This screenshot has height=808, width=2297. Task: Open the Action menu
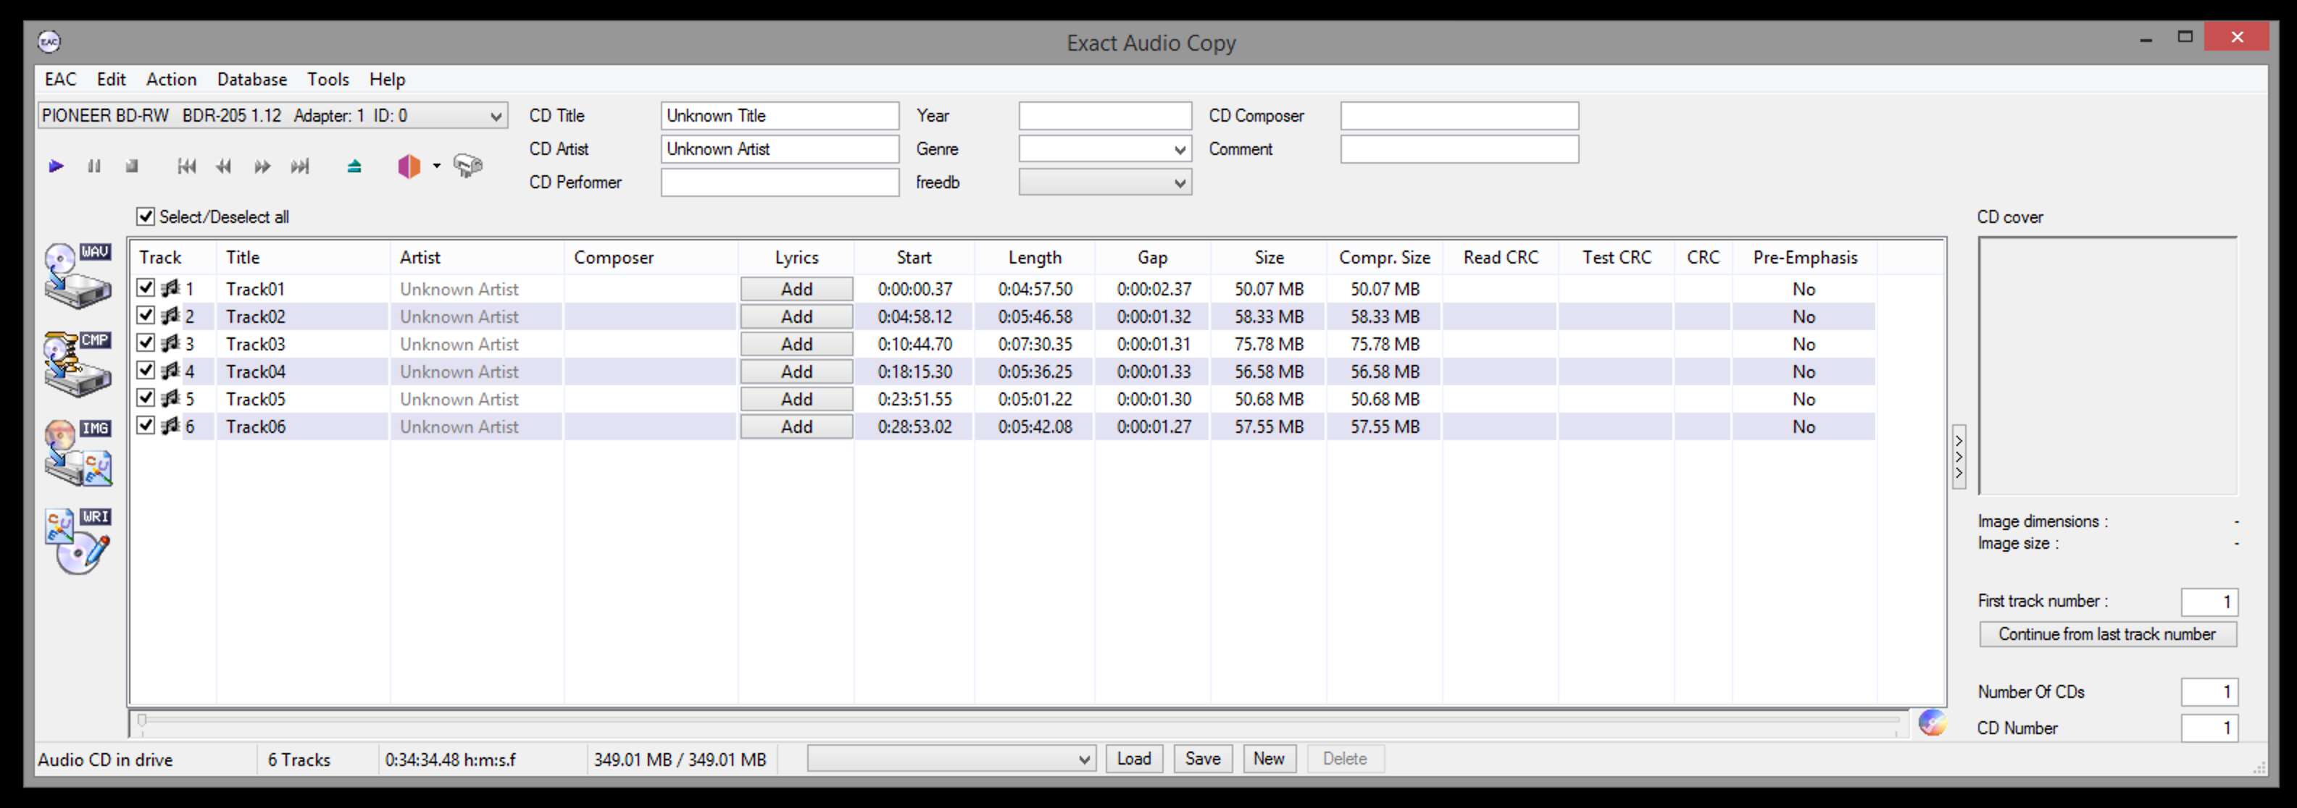click(175, 77)
